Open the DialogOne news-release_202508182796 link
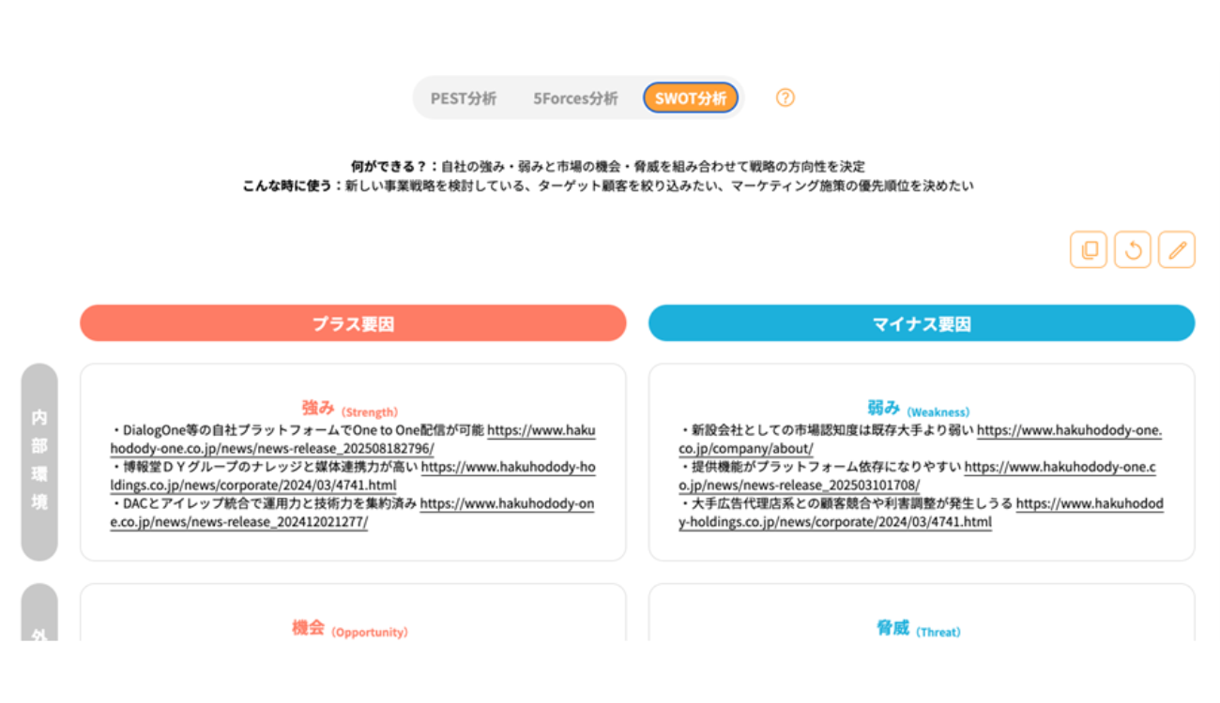1220x703 pixels. coord(541,431)
